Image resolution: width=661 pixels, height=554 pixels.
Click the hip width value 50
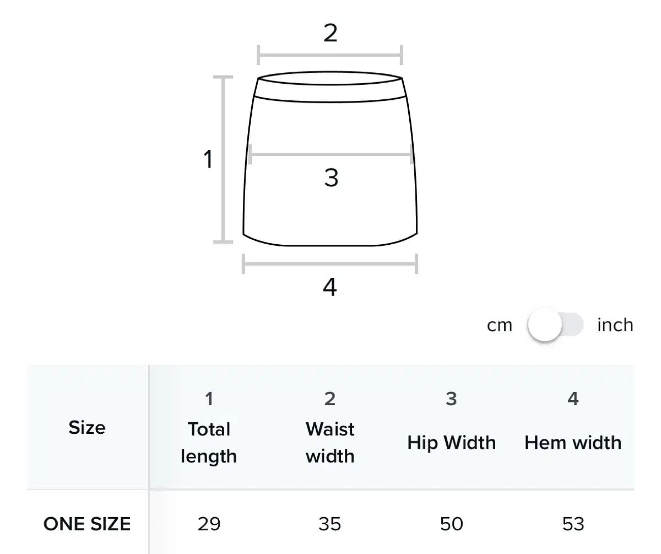click(451, 524)
